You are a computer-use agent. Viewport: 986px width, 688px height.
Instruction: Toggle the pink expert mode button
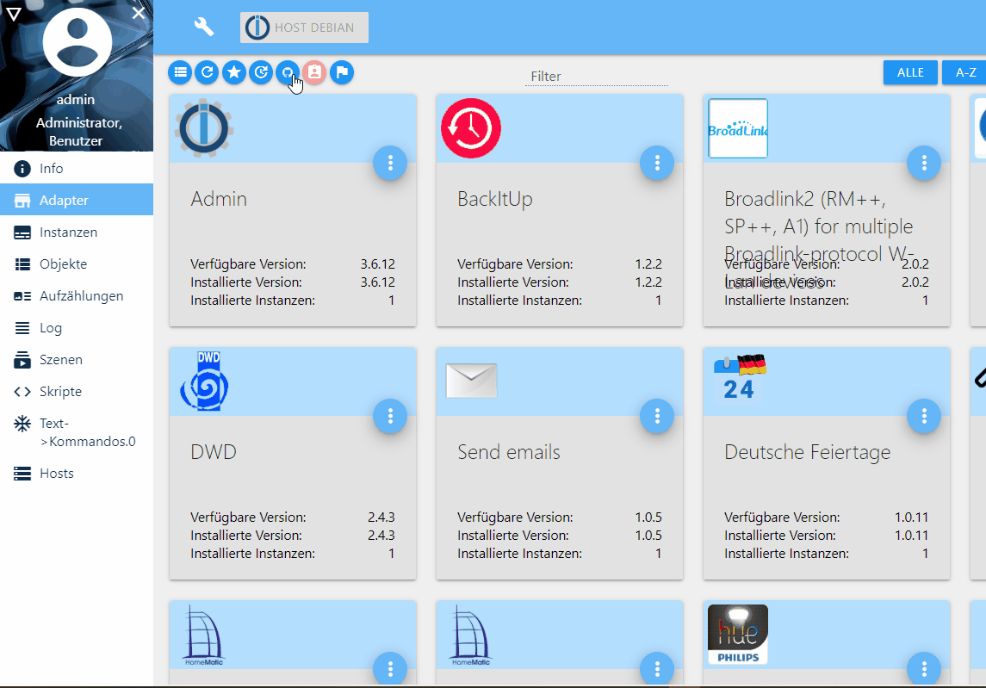pos(314,72)
